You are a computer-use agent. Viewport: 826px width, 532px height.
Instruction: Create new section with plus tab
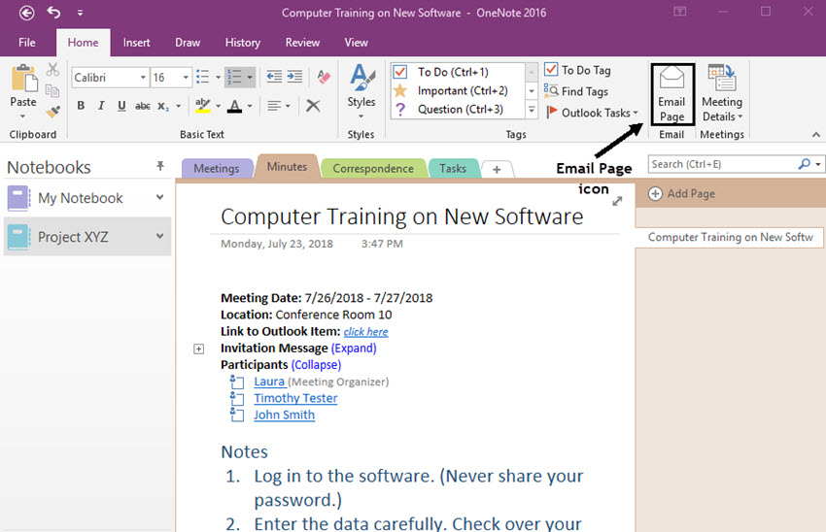coord(497,170)
